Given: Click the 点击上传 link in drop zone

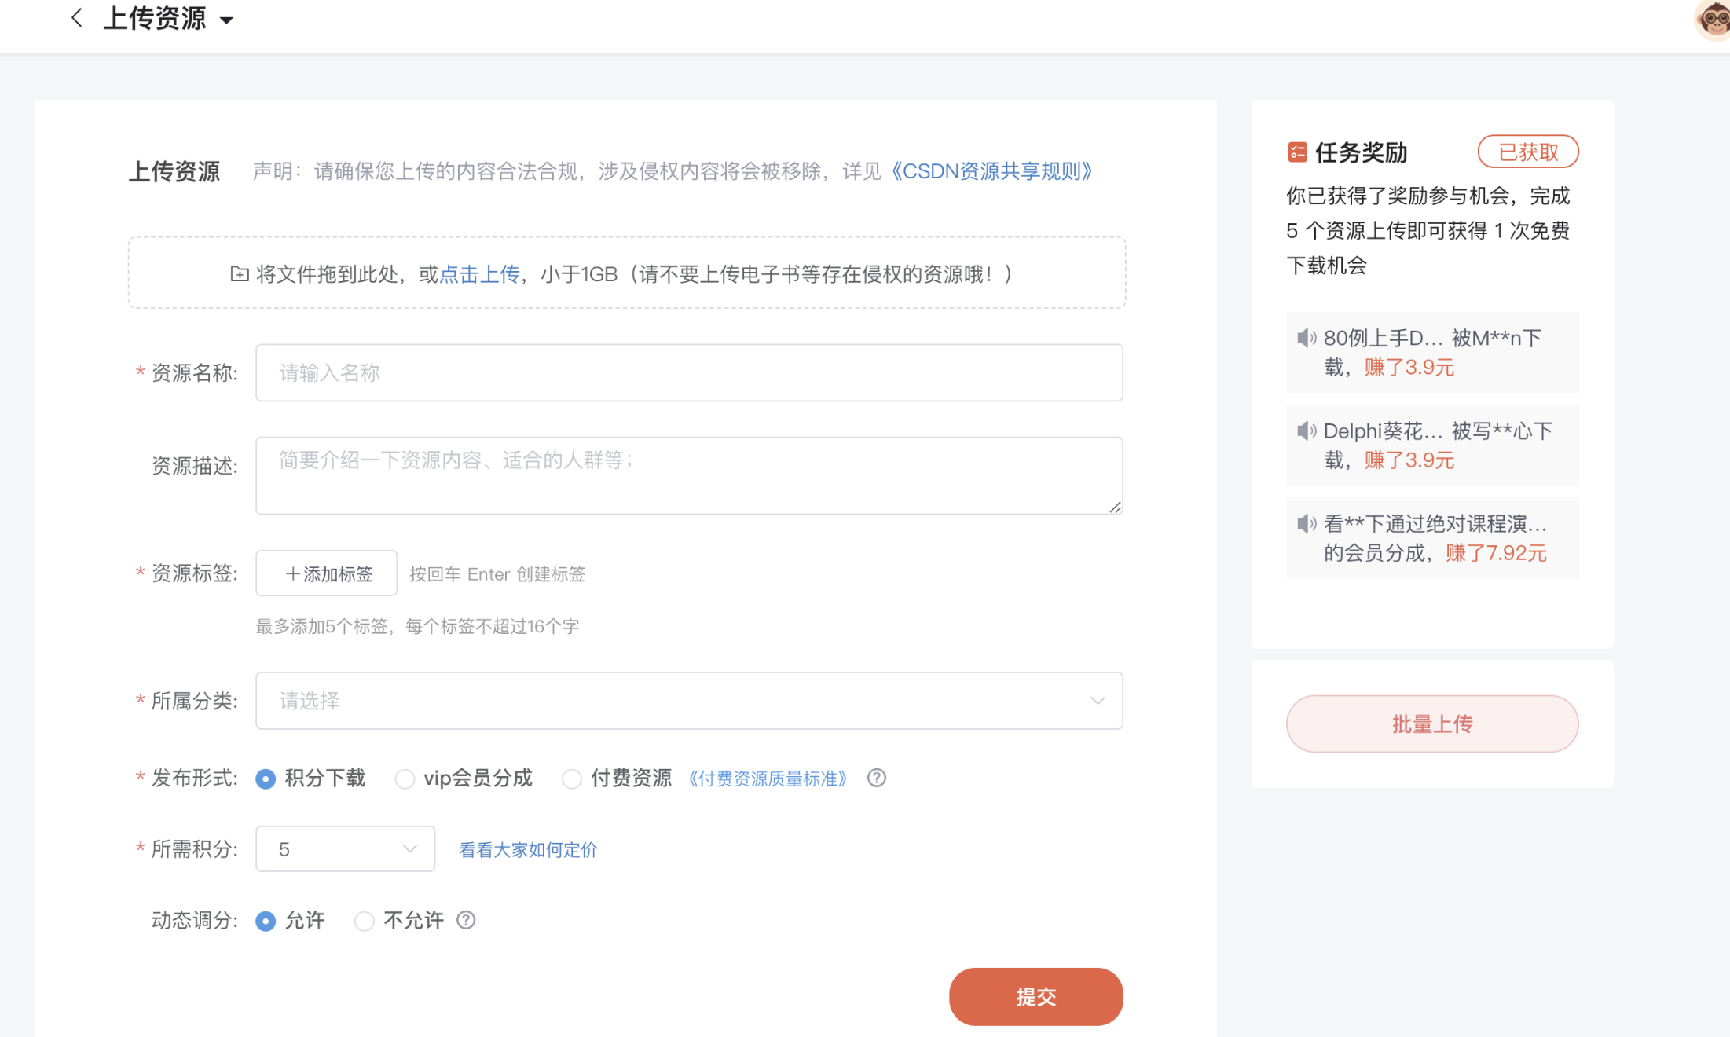Looking at the screenshot, I should 479,274.
